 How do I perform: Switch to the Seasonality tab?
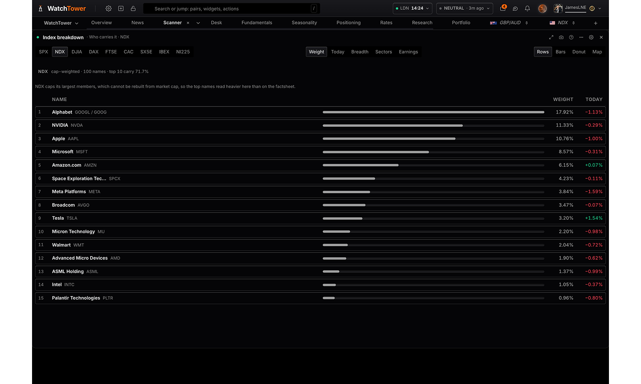coord(304,23)
